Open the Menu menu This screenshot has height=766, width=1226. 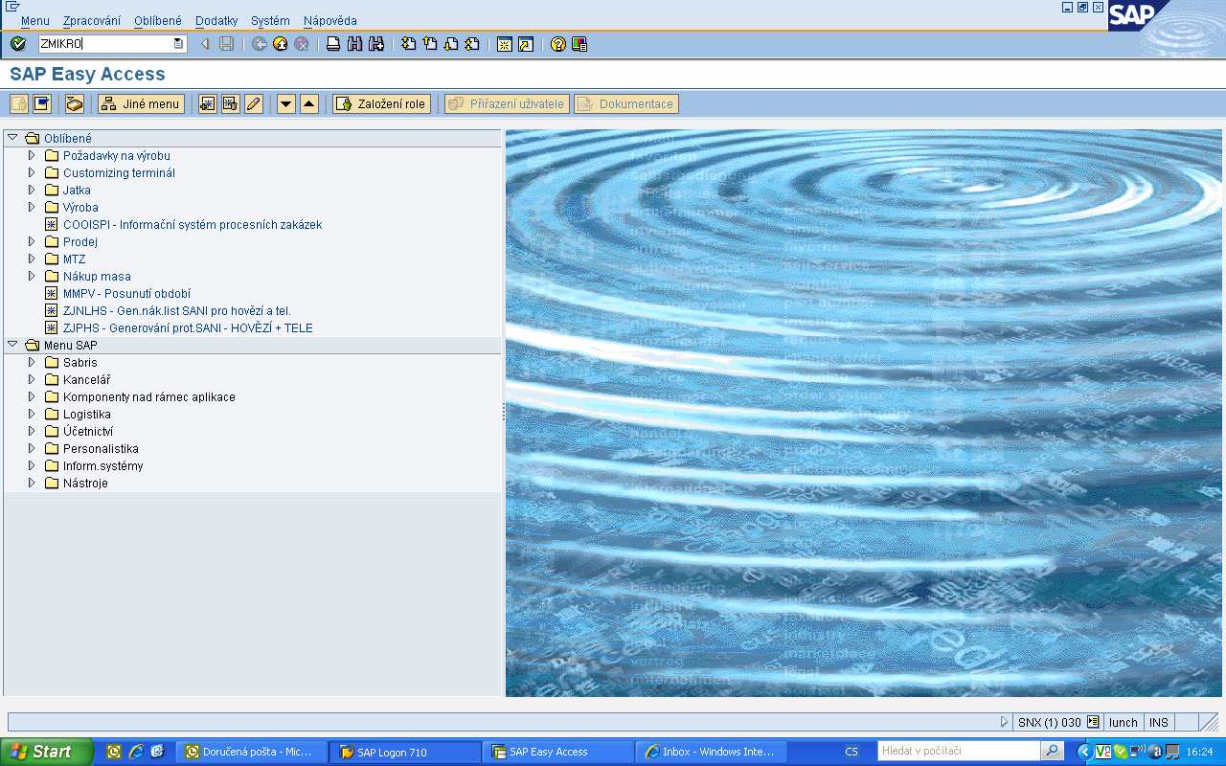pyautogui.click(x=35, y=21)
